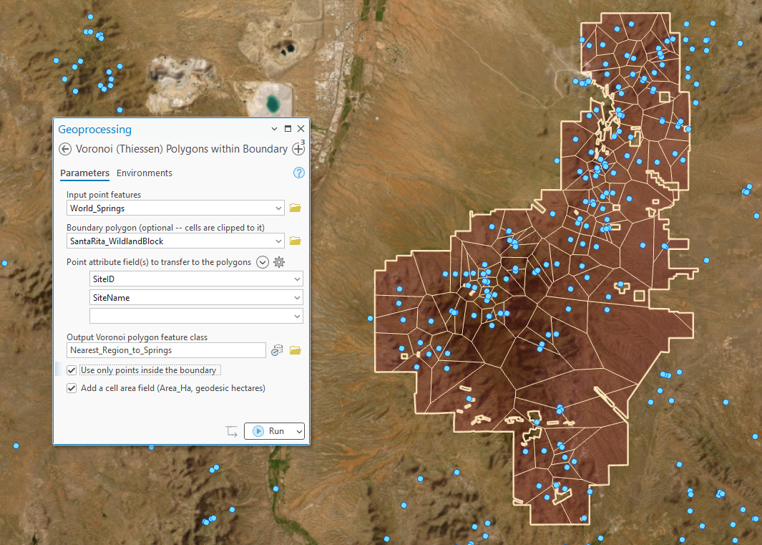Maximize the Geoprocessing pane
Image resolution: width=762 pixels, height=545 pixels.
click(288, 129)
